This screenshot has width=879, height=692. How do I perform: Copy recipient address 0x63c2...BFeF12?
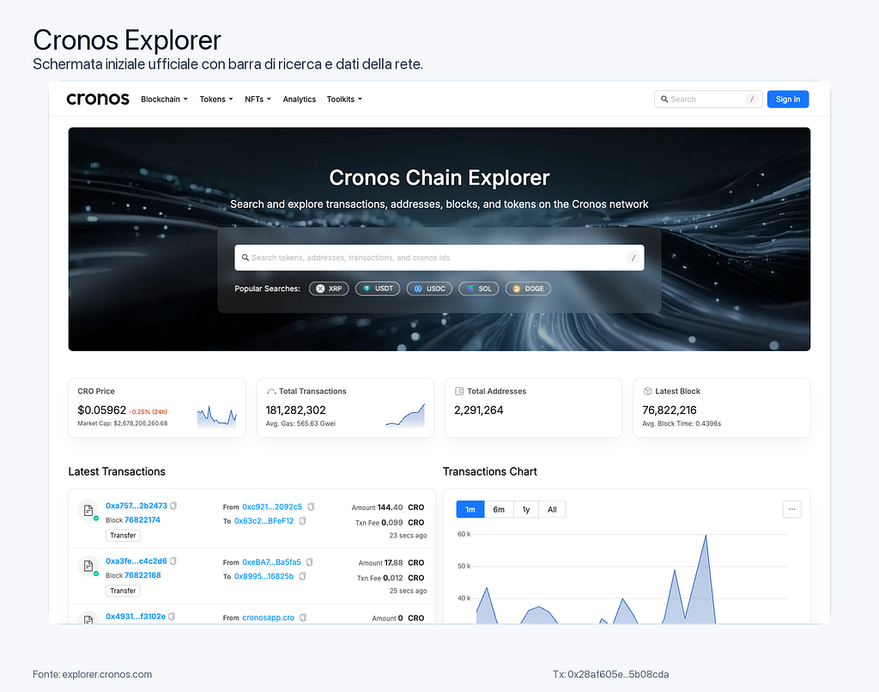pyautogui.click(x=302, y=521)
